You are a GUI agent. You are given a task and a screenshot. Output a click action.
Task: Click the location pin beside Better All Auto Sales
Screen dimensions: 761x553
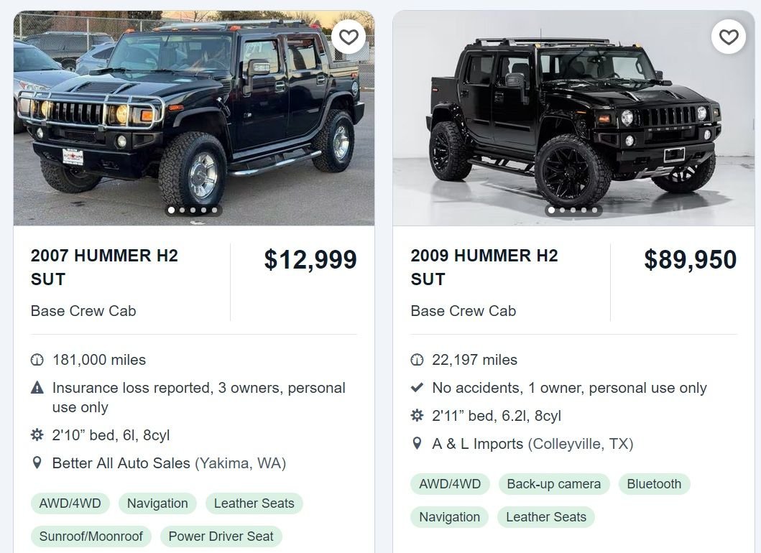[x=37, y=463]
